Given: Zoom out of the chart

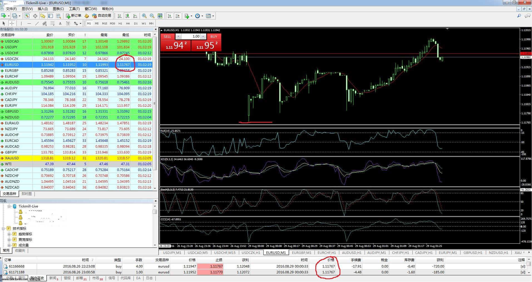Looking at the screenshot, I should tap(152, 16).
